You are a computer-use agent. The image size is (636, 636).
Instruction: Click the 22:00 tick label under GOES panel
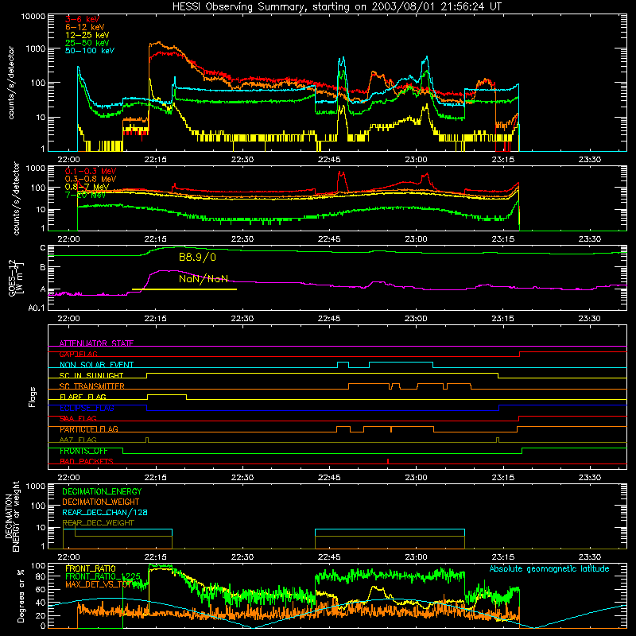pyautogui.click(x=68, y=319)
